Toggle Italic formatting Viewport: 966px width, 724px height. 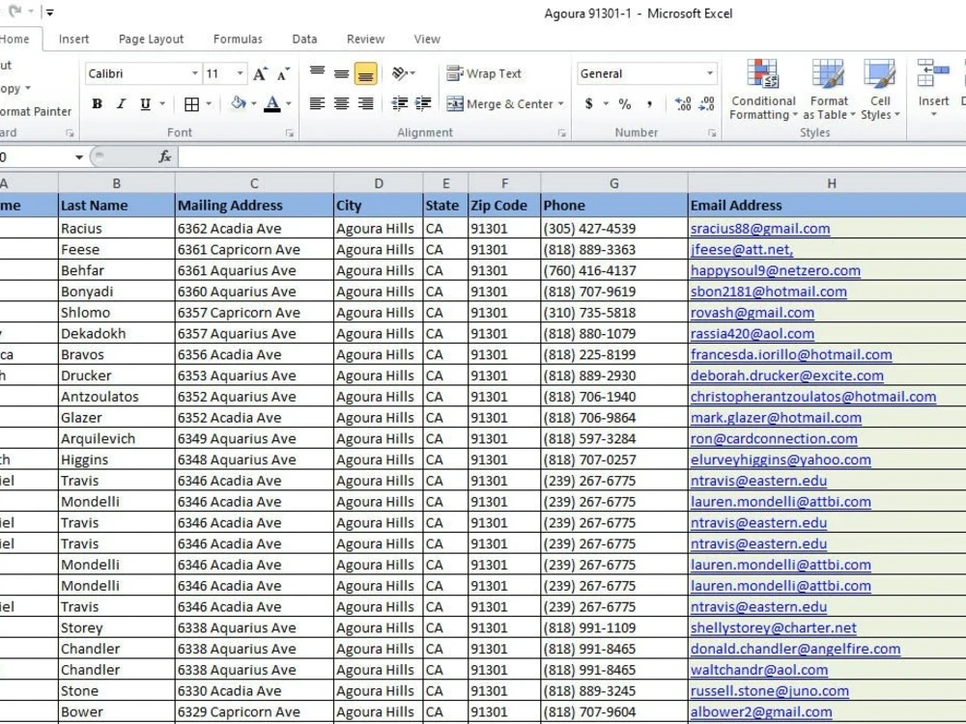point(122,103)
